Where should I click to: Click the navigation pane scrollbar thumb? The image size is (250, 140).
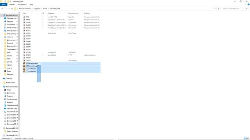click(x=19, y=66)
